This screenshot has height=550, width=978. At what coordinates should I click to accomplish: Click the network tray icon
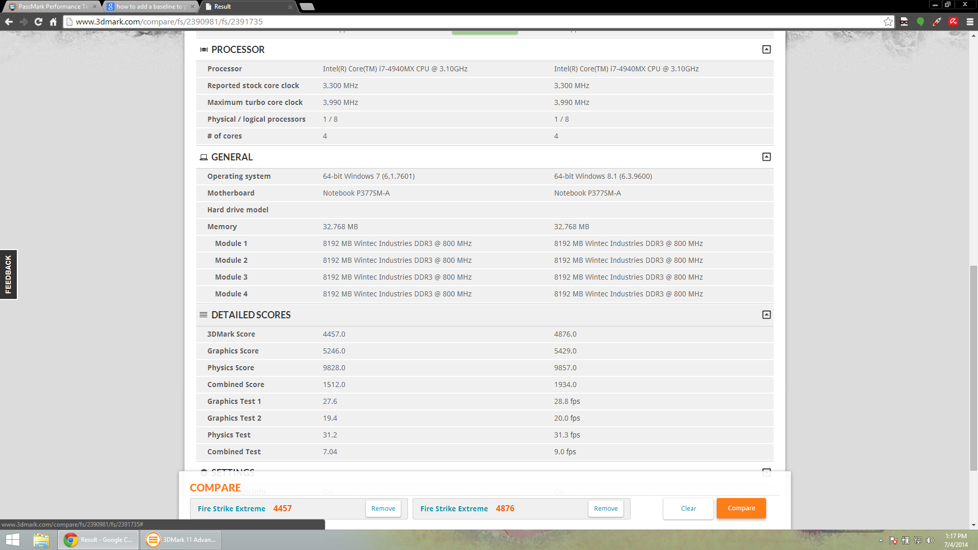coord(917,541)
